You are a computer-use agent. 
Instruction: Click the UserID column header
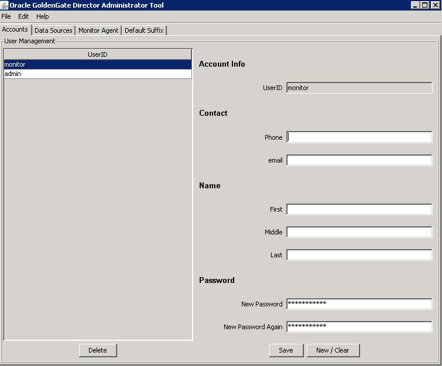click(x=97, y=54)
